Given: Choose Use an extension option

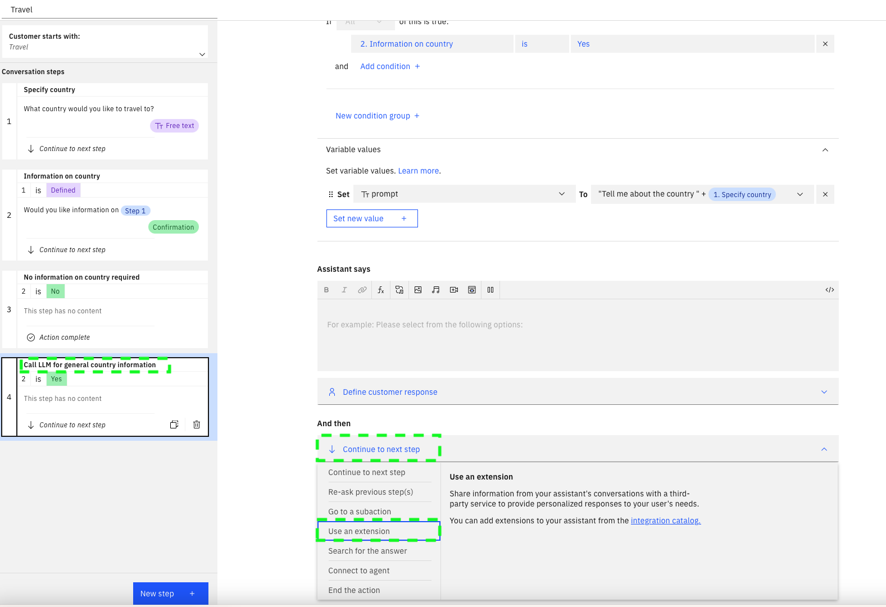Looking at the screenshot, I should pos(379,531).
